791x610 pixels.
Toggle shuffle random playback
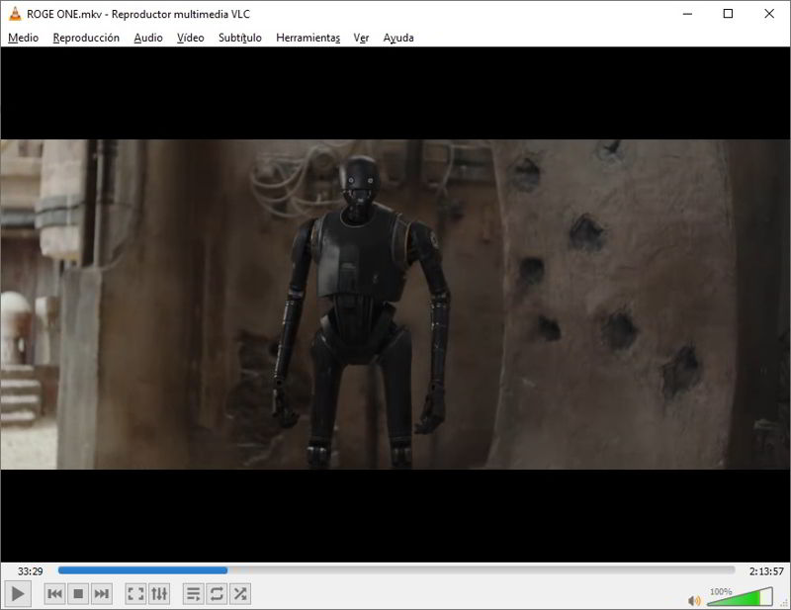point(239,593)
